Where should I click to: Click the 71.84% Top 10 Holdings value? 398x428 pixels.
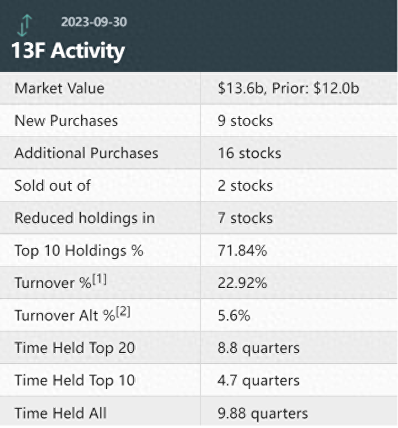click(x=242, y=251)
